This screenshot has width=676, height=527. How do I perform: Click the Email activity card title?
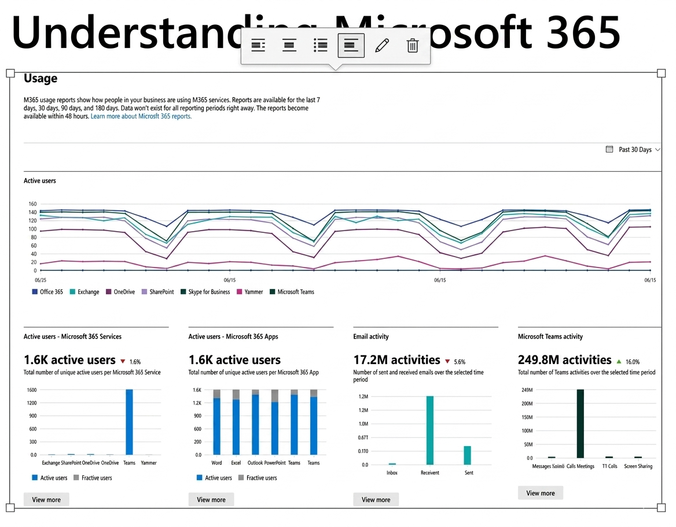371,337
